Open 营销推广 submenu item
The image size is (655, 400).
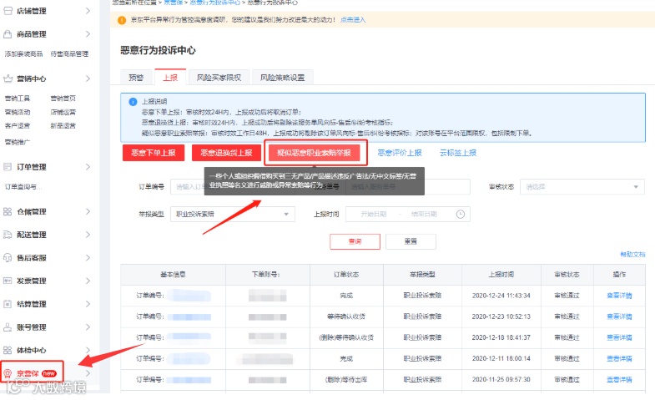18,142
